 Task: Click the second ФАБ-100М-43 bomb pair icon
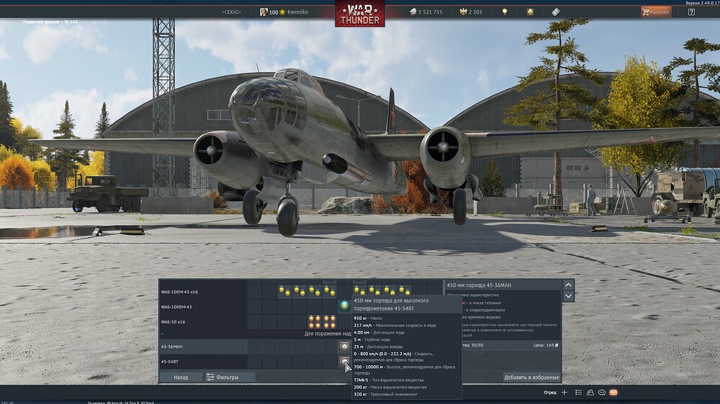coord(300,290)
